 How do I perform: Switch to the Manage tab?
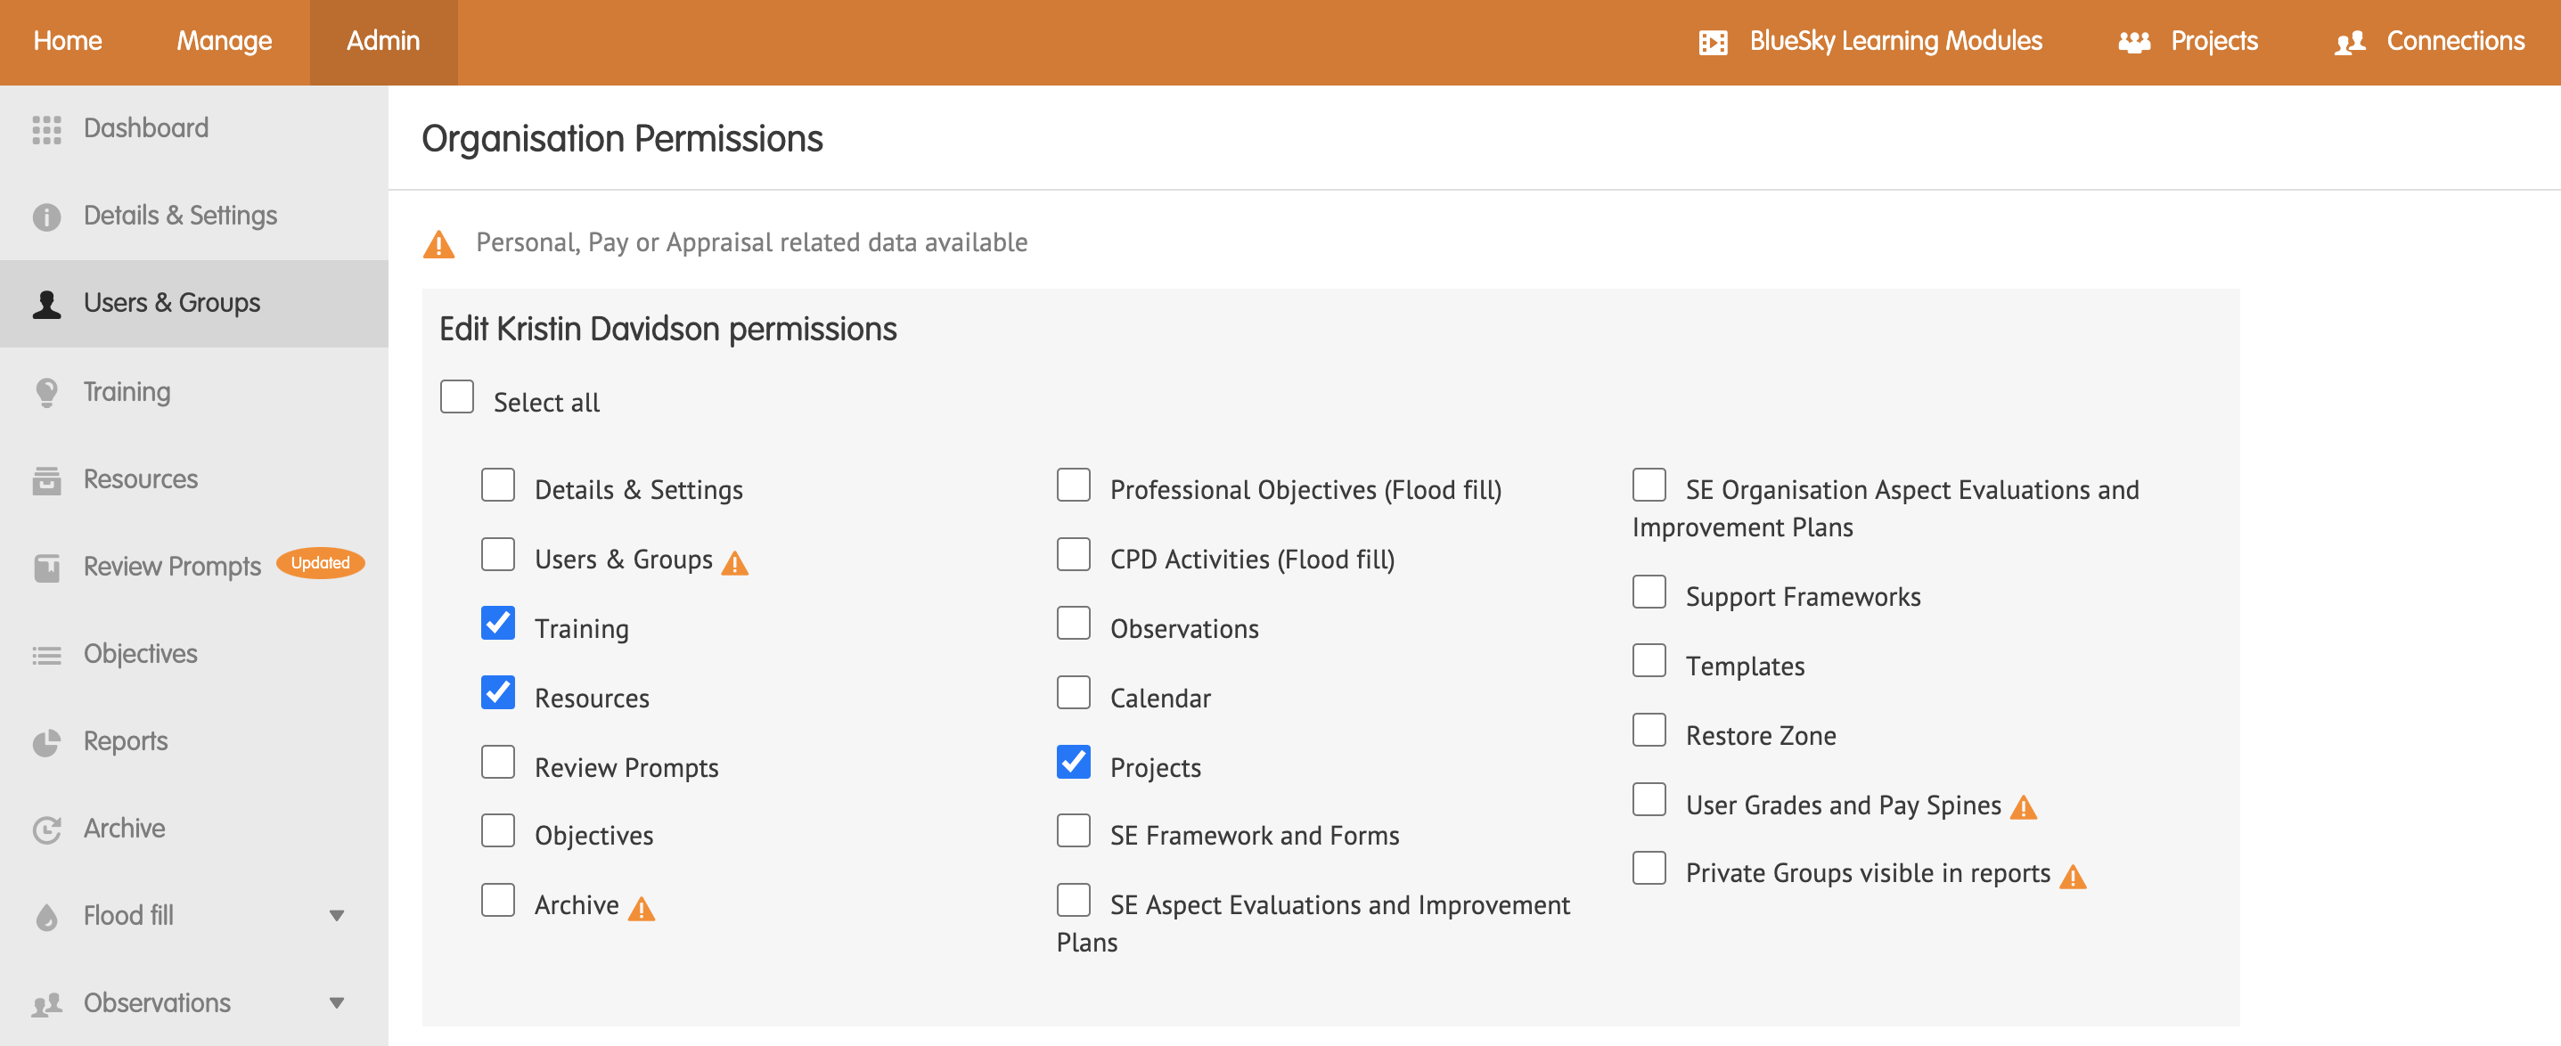[224, 42]
